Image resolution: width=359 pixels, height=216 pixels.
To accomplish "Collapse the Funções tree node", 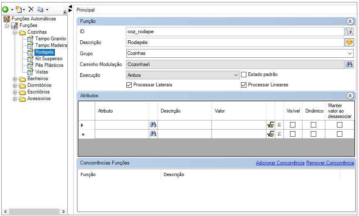I will [x=7, y=26].
